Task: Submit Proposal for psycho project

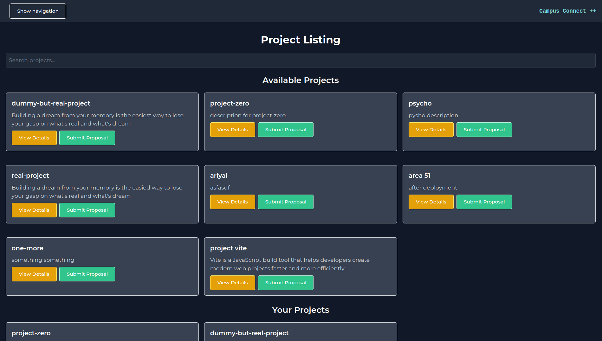Action: click(x=484, y=130)
